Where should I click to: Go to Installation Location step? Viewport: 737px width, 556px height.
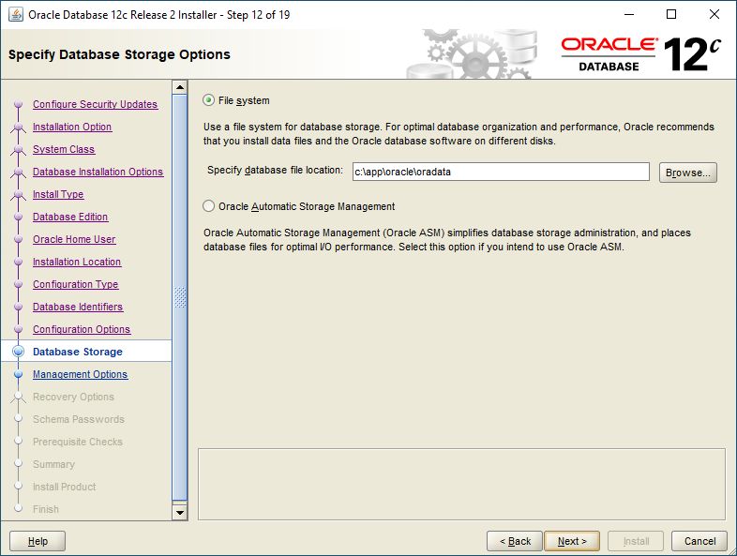click(x=77, y=262)
